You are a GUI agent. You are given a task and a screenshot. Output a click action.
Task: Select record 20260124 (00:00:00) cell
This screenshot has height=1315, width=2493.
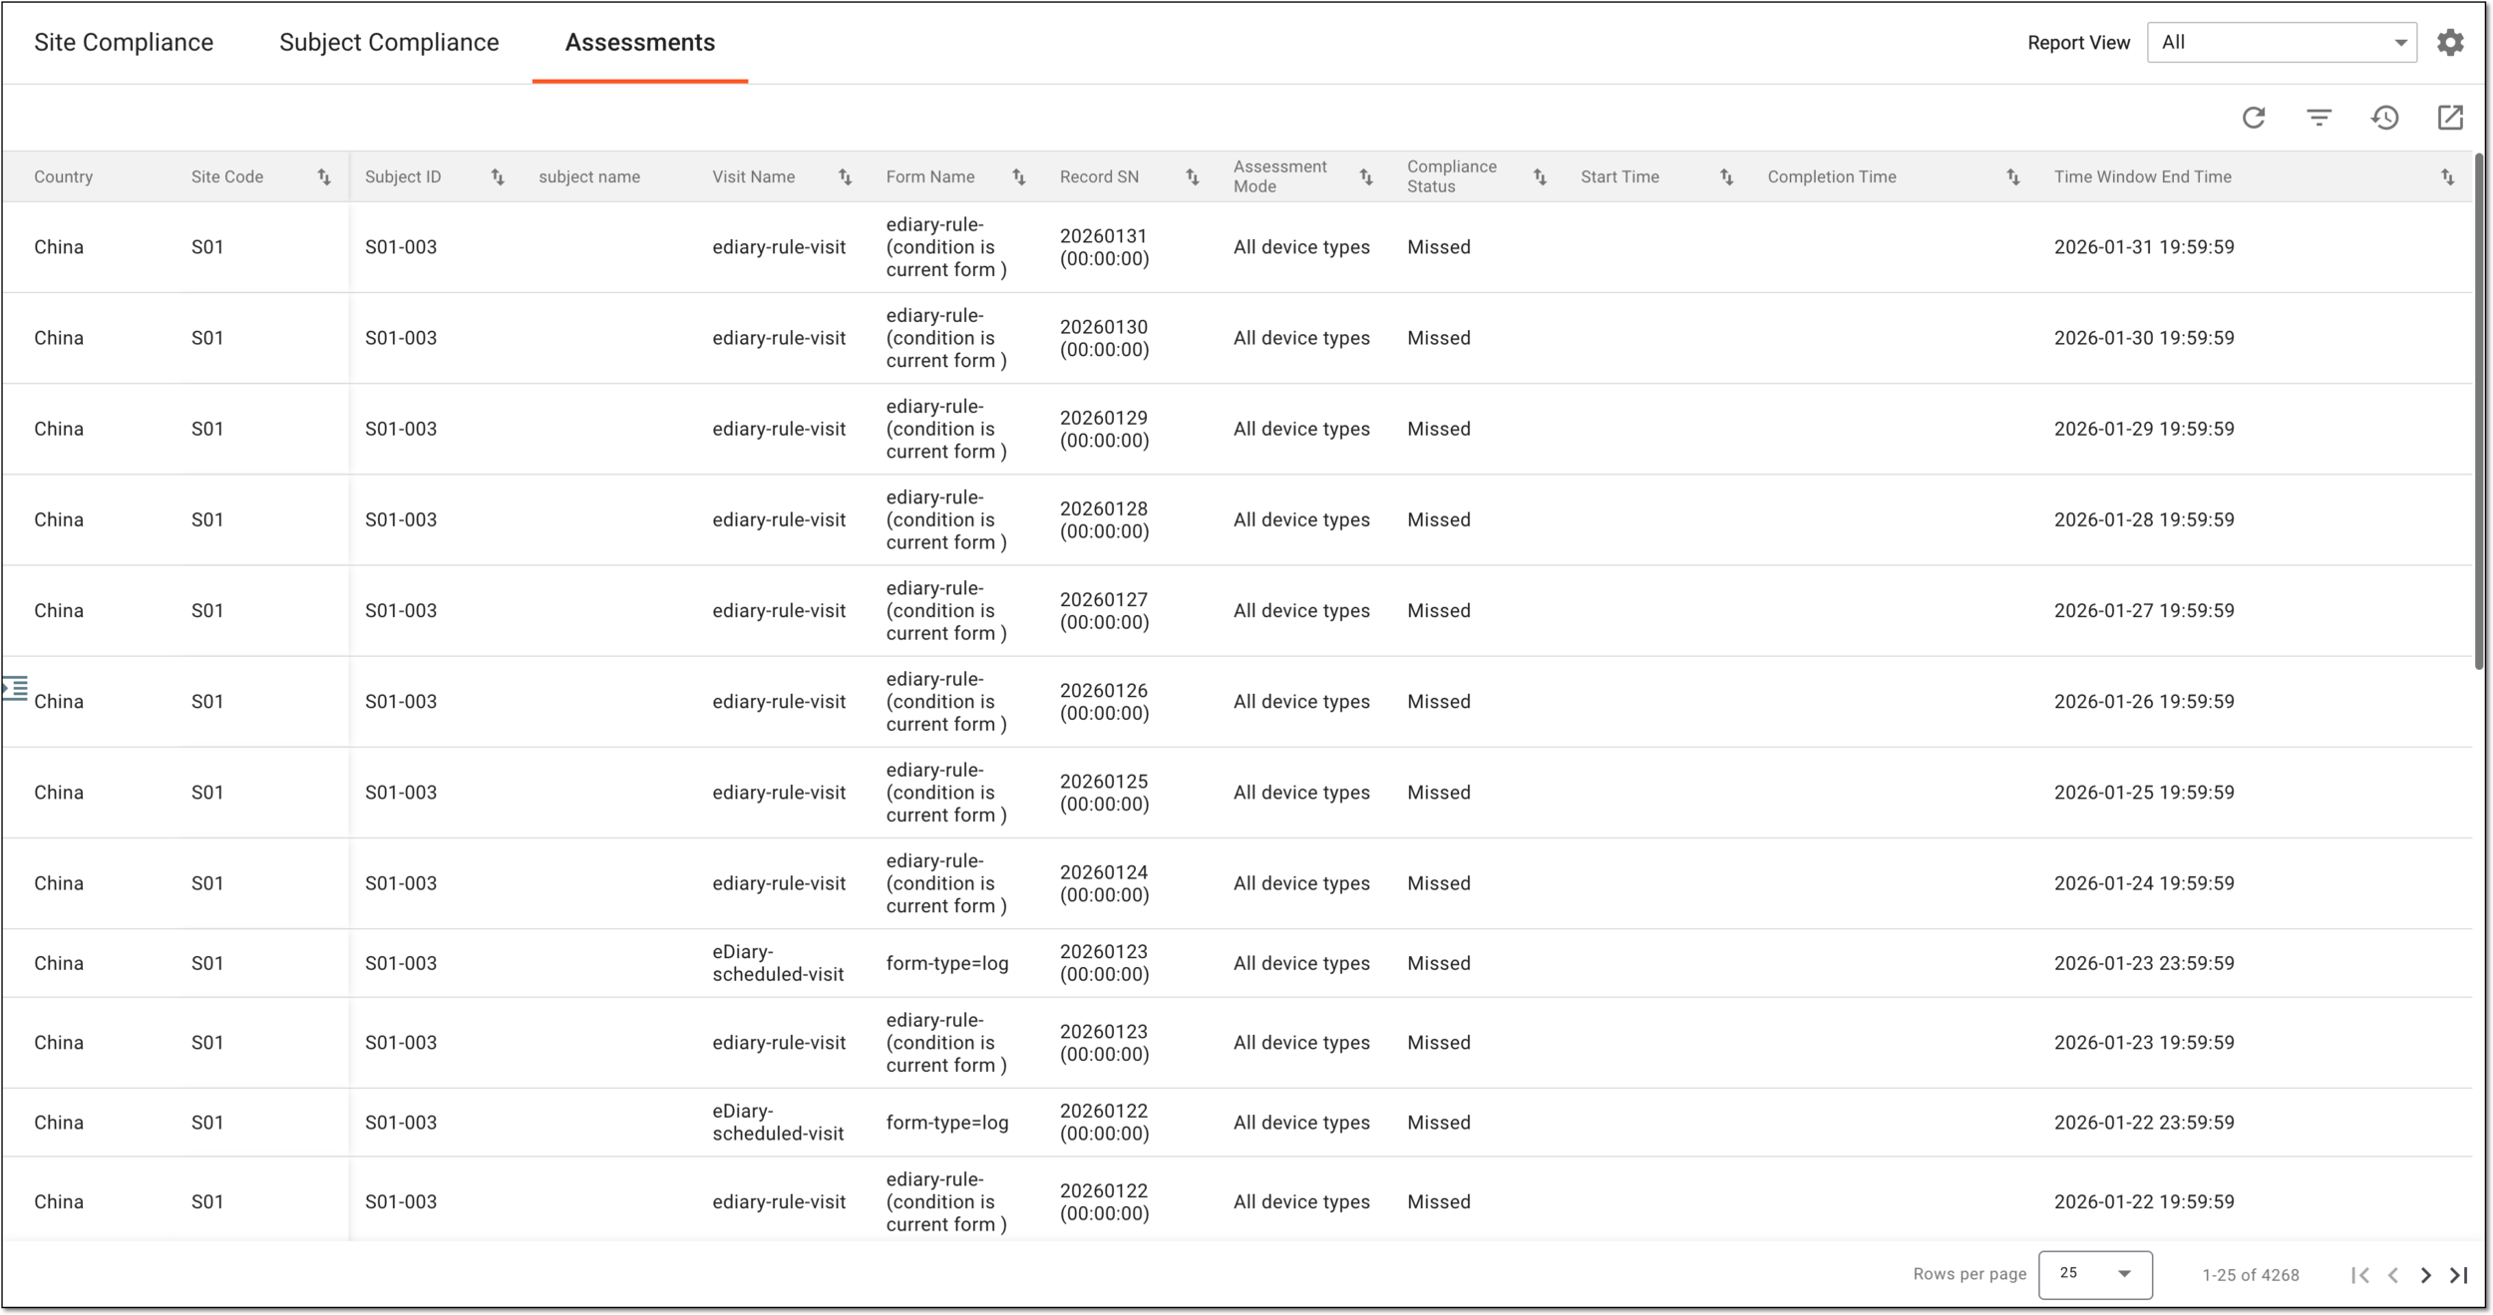click(1104, 883)
